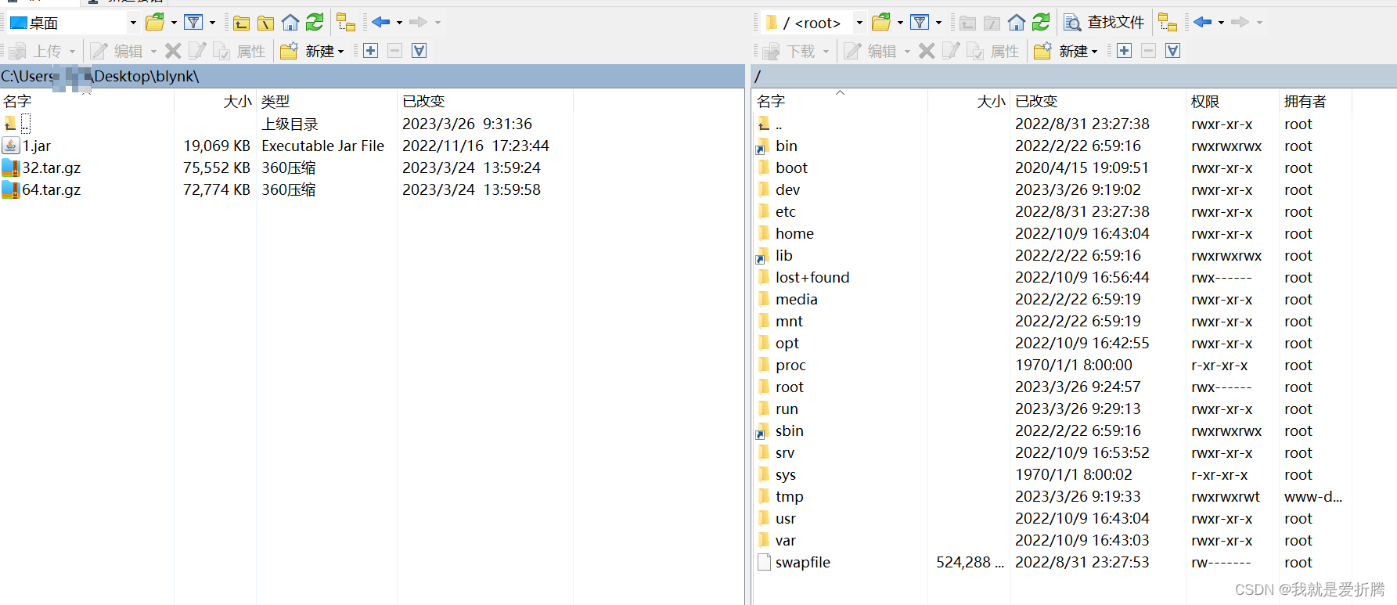Expand local filter dropdown arrow
Screen dimensions: 1397x605
[x=212, y=23]
